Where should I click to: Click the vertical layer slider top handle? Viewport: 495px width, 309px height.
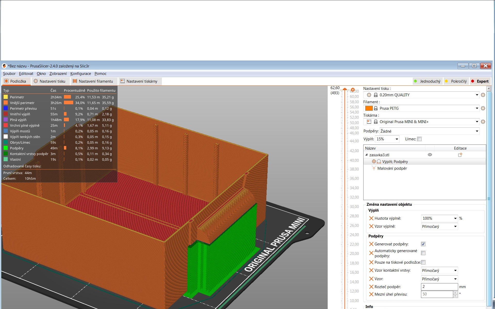click(x=345, y=89)
